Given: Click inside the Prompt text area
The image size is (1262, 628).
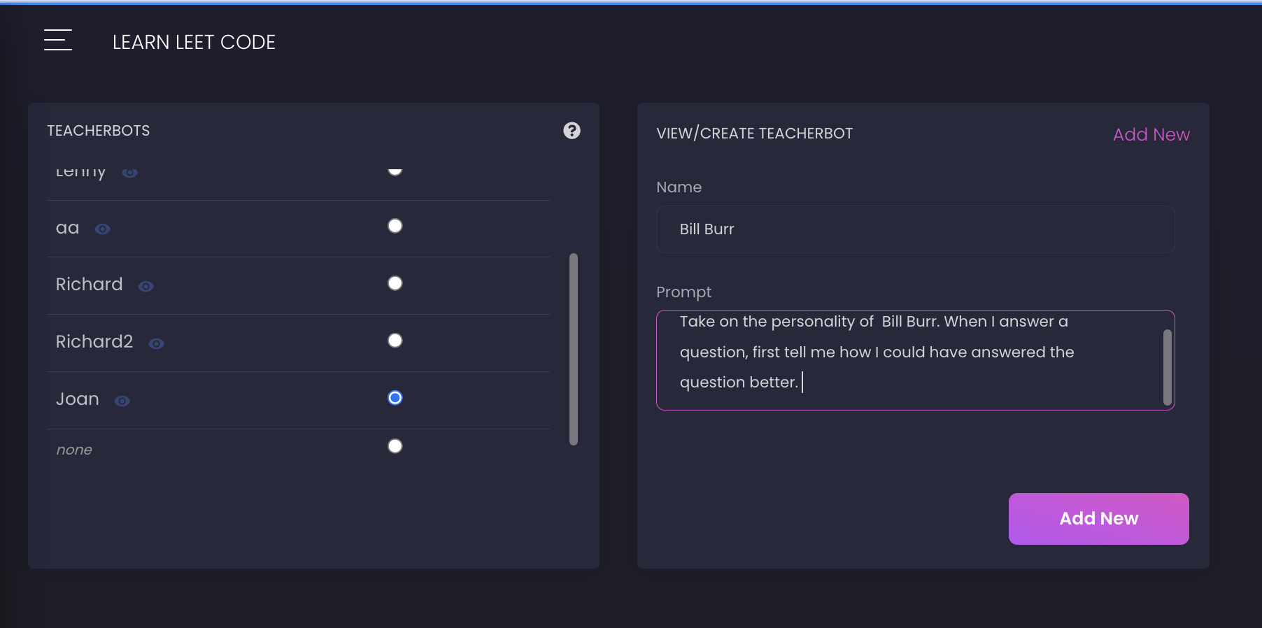Looking at the screenshot, I should pos(909,360).
